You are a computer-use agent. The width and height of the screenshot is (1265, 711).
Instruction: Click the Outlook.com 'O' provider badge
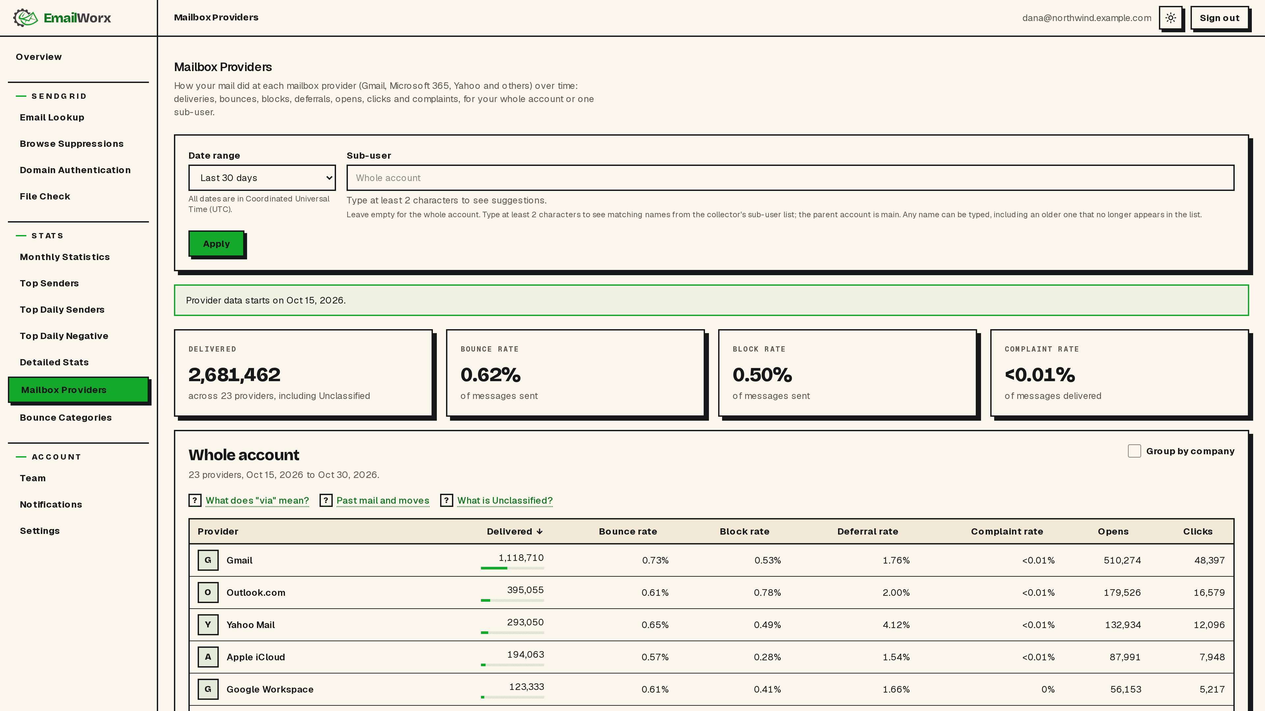click(x=208, y=592)
